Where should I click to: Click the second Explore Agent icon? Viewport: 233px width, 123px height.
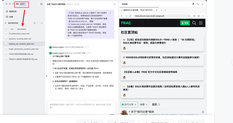(x=50, y=53)
